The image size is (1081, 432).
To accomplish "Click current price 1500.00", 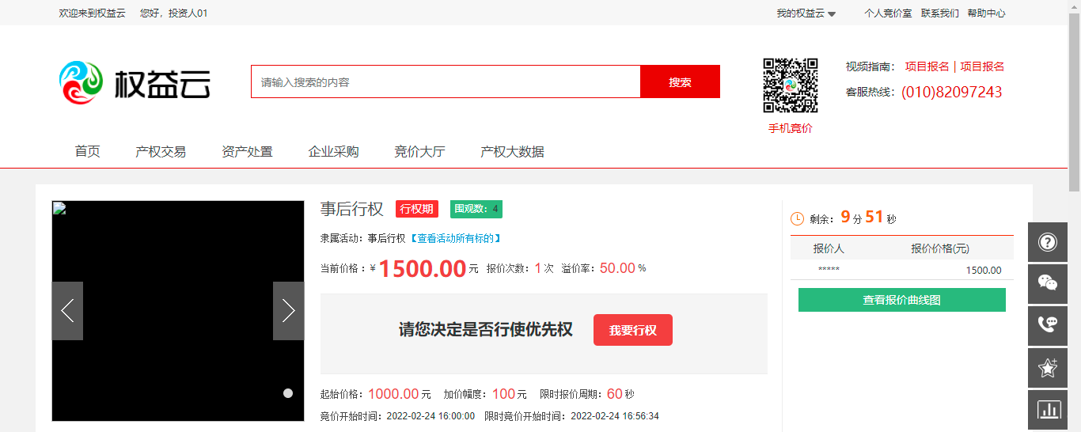I will 423,269.
